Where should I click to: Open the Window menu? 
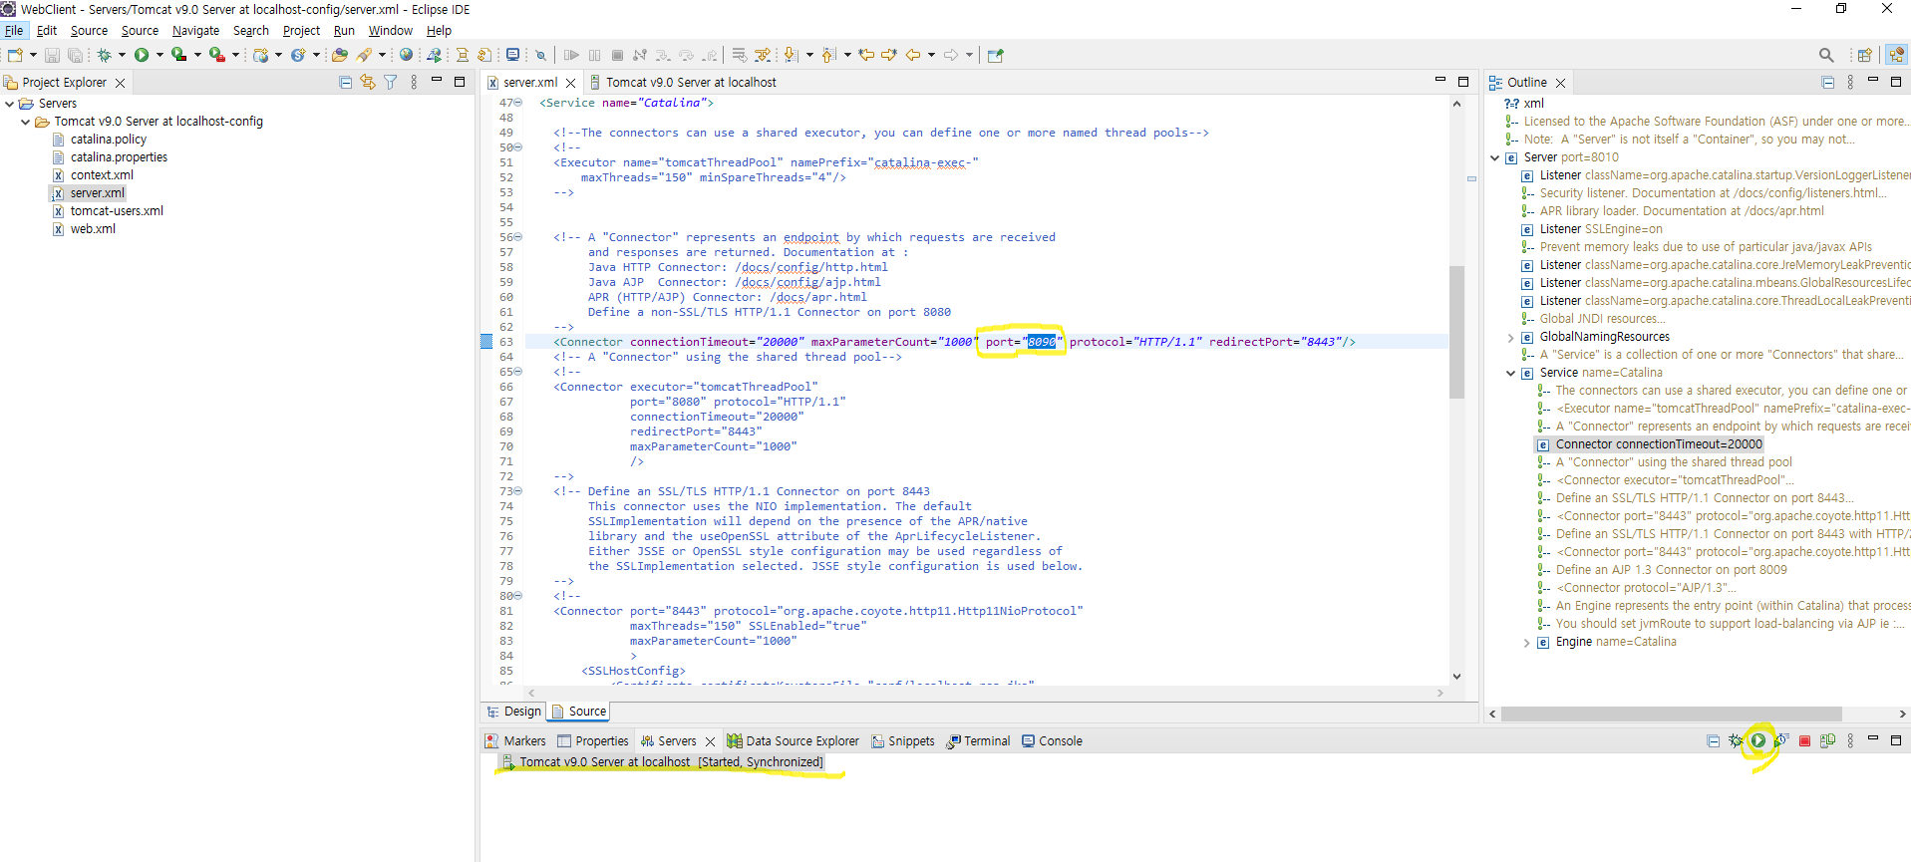(x=391, y=30)
